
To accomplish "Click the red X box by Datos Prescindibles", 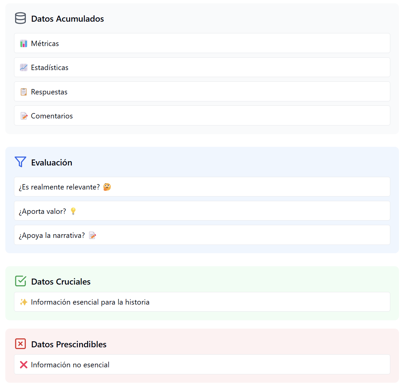I will (x=20, y=344).
